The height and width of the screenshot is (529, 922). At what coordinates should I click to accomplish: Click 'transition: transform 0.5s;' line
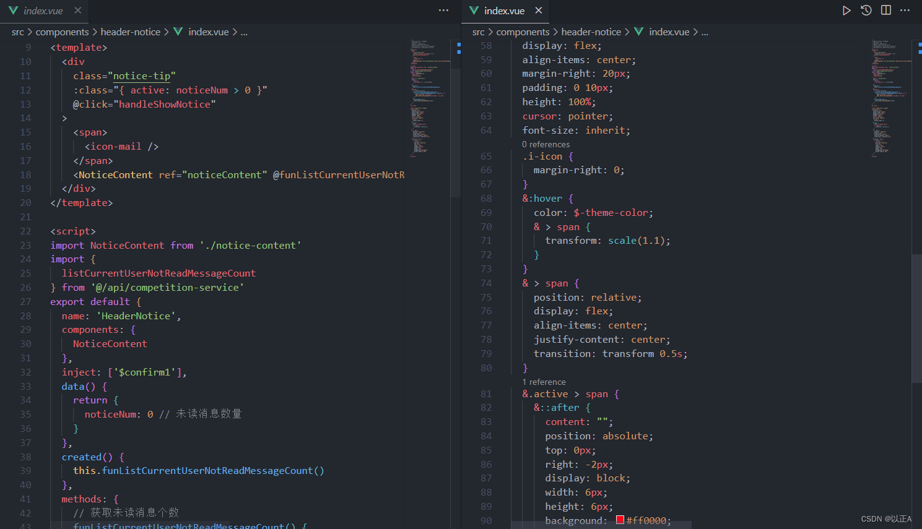point(611,354)
